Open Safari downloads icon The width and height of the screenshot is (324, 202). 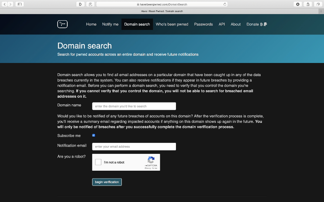tap(298, 4)
